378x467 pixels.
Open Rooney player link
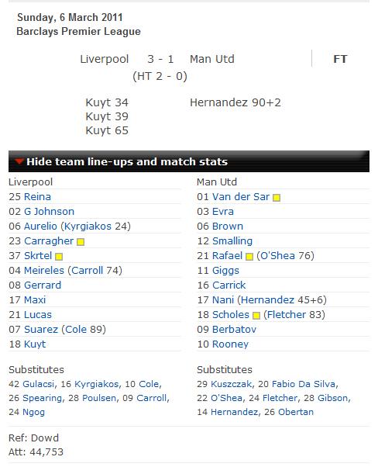231,344
